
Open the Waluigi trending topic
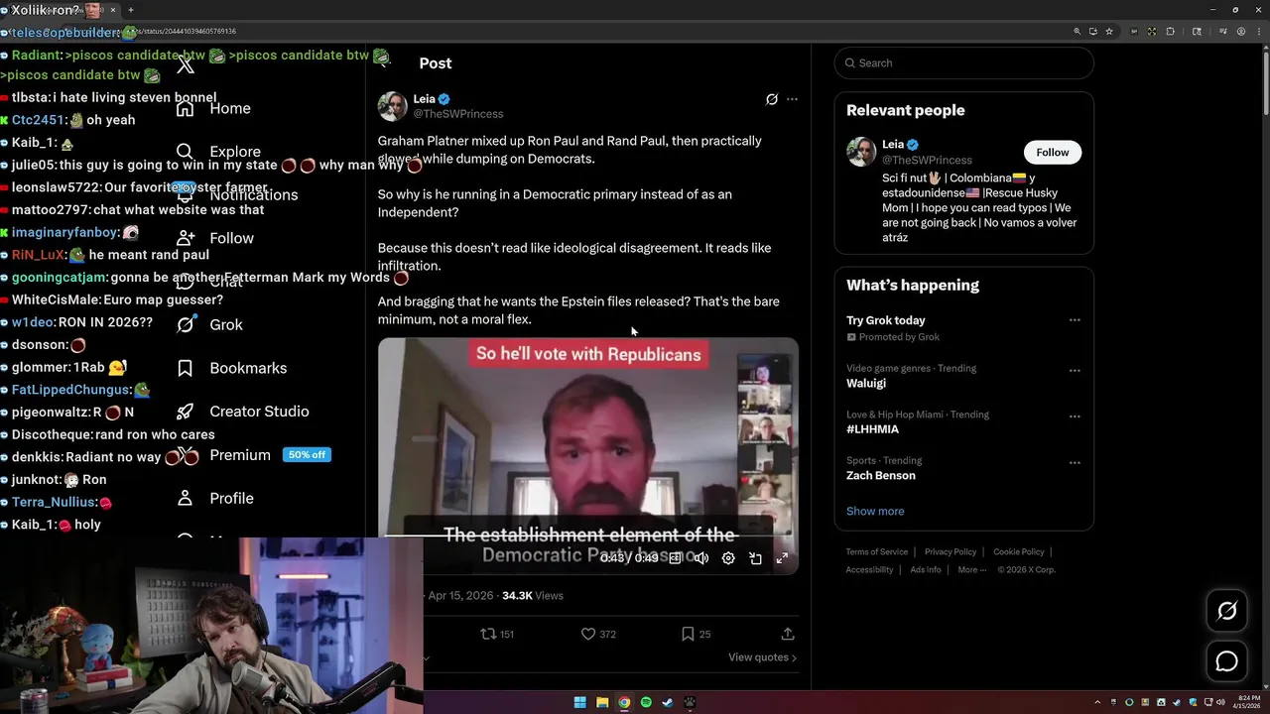coord(866,383)
